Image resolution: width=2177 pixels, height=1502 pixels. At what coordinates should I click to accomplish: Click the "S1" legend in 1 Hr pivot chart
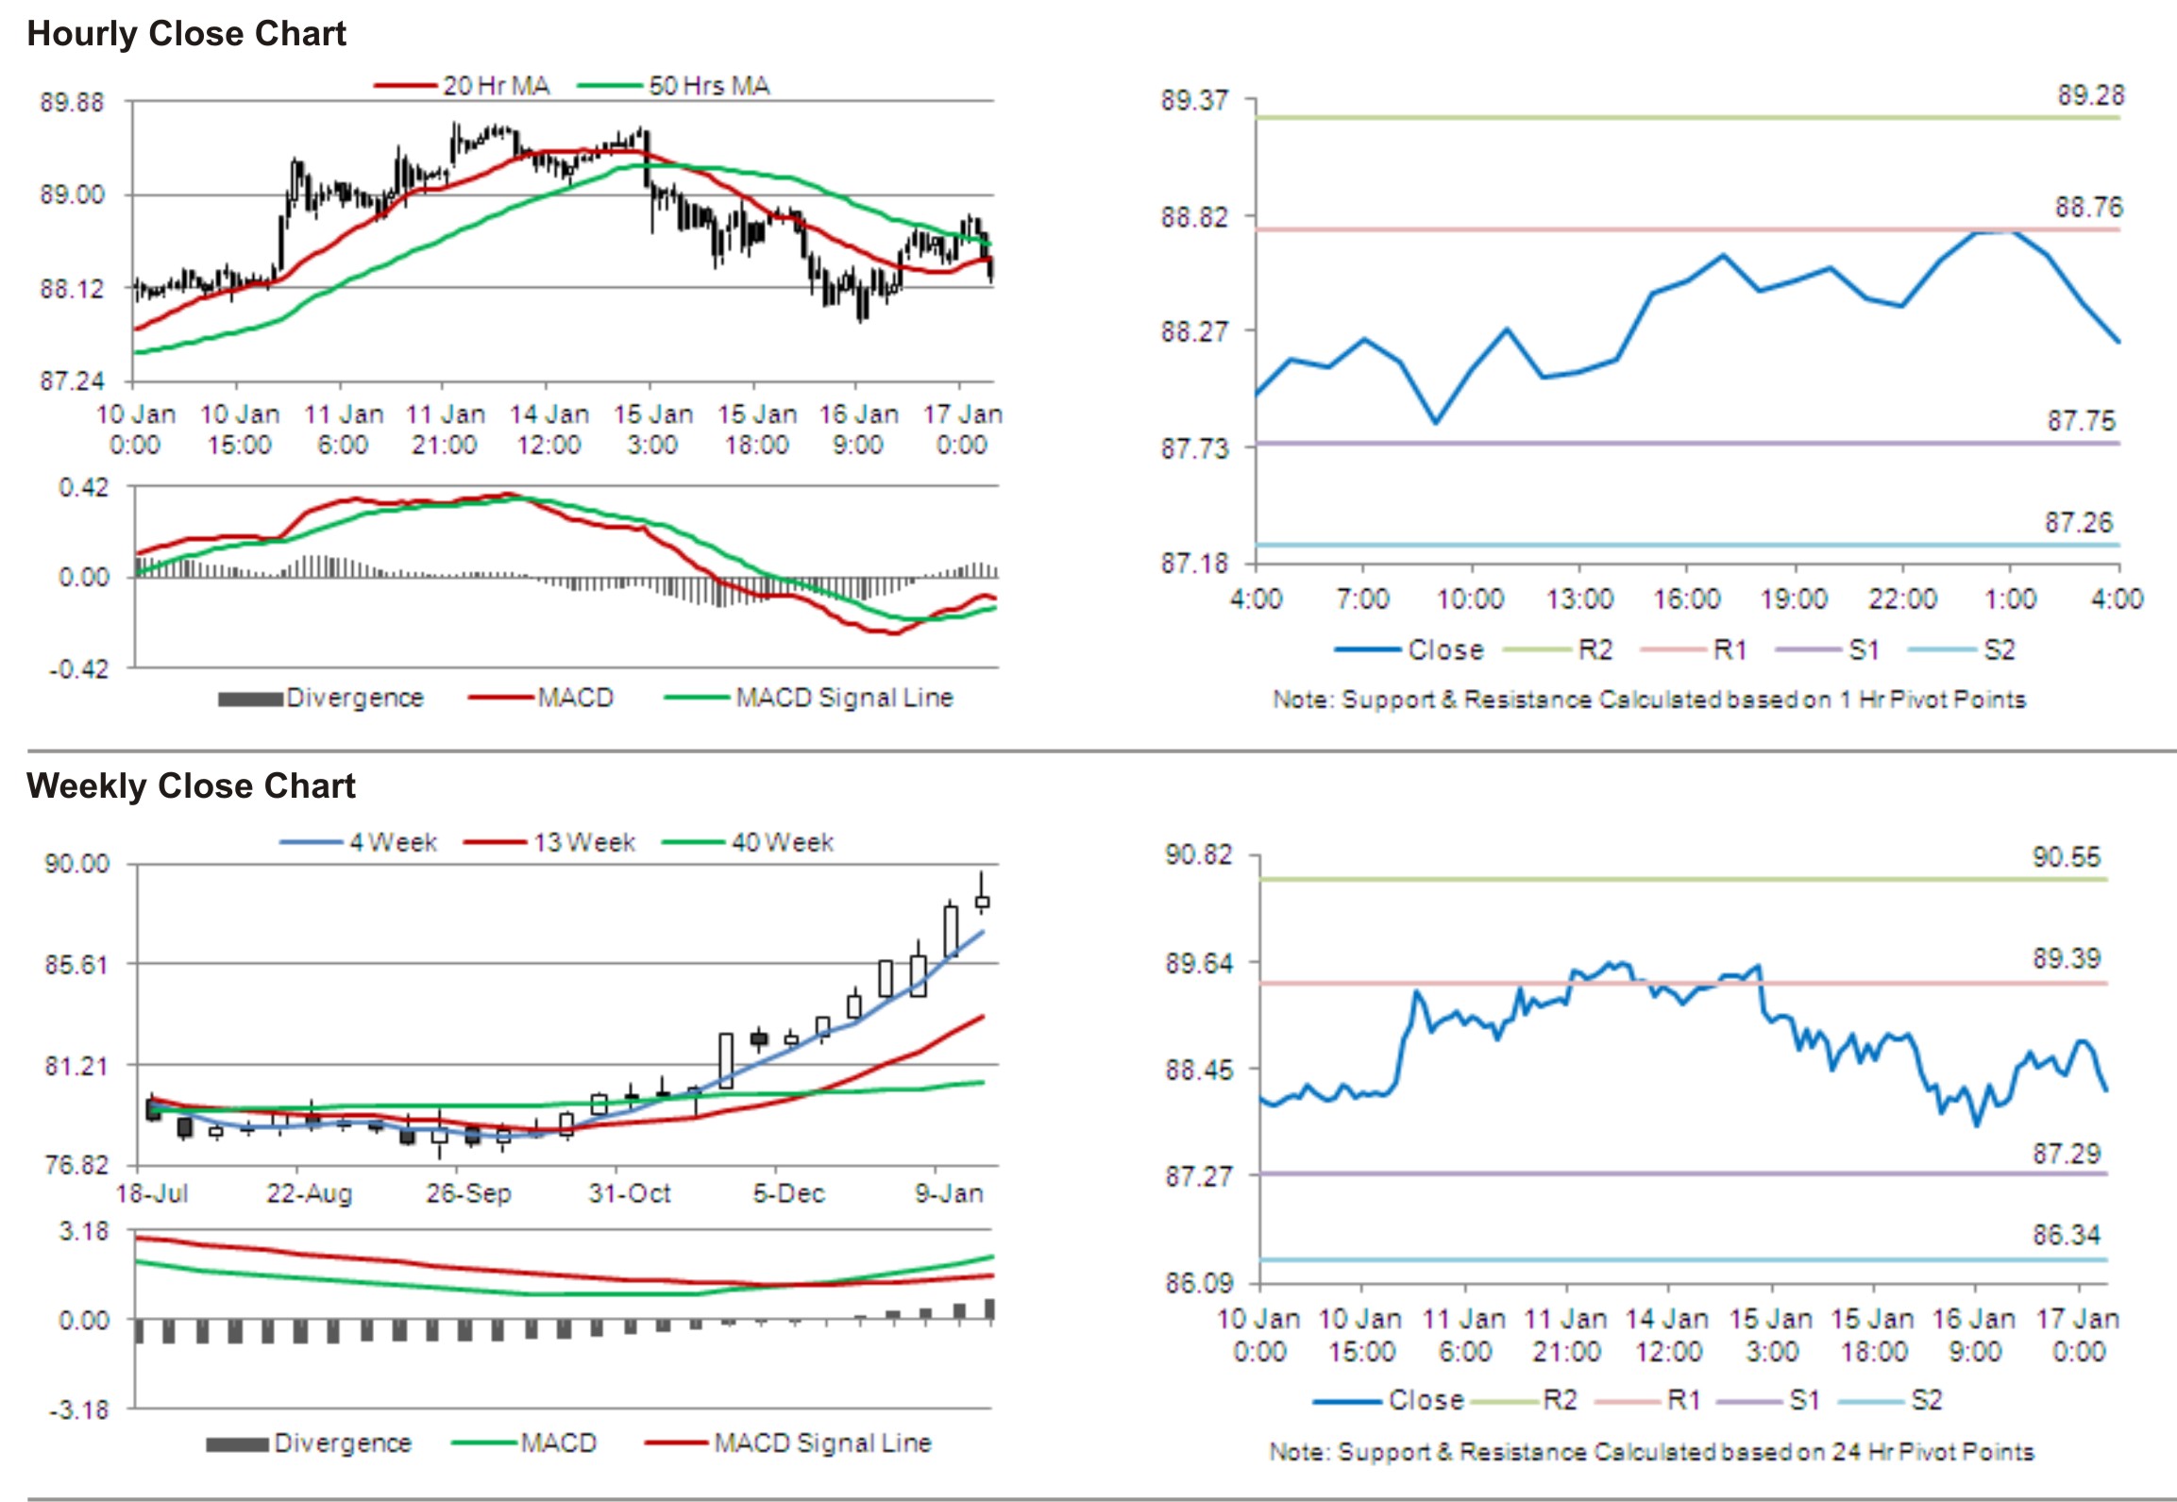[x=1828, y=650]
